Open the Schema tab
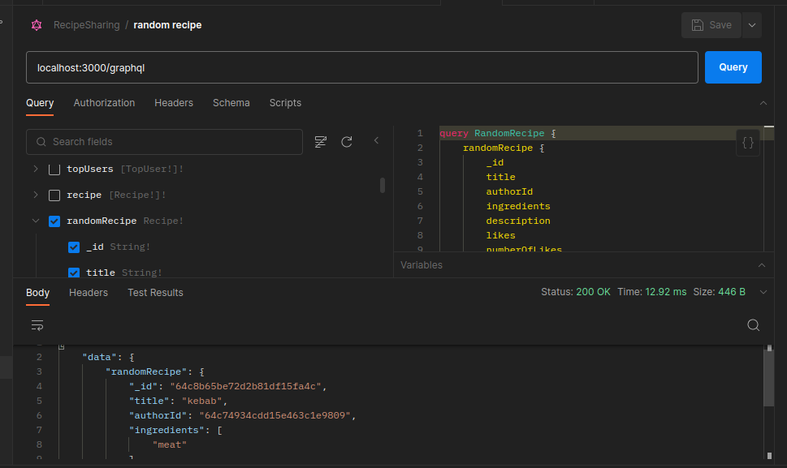 point(231,103)
